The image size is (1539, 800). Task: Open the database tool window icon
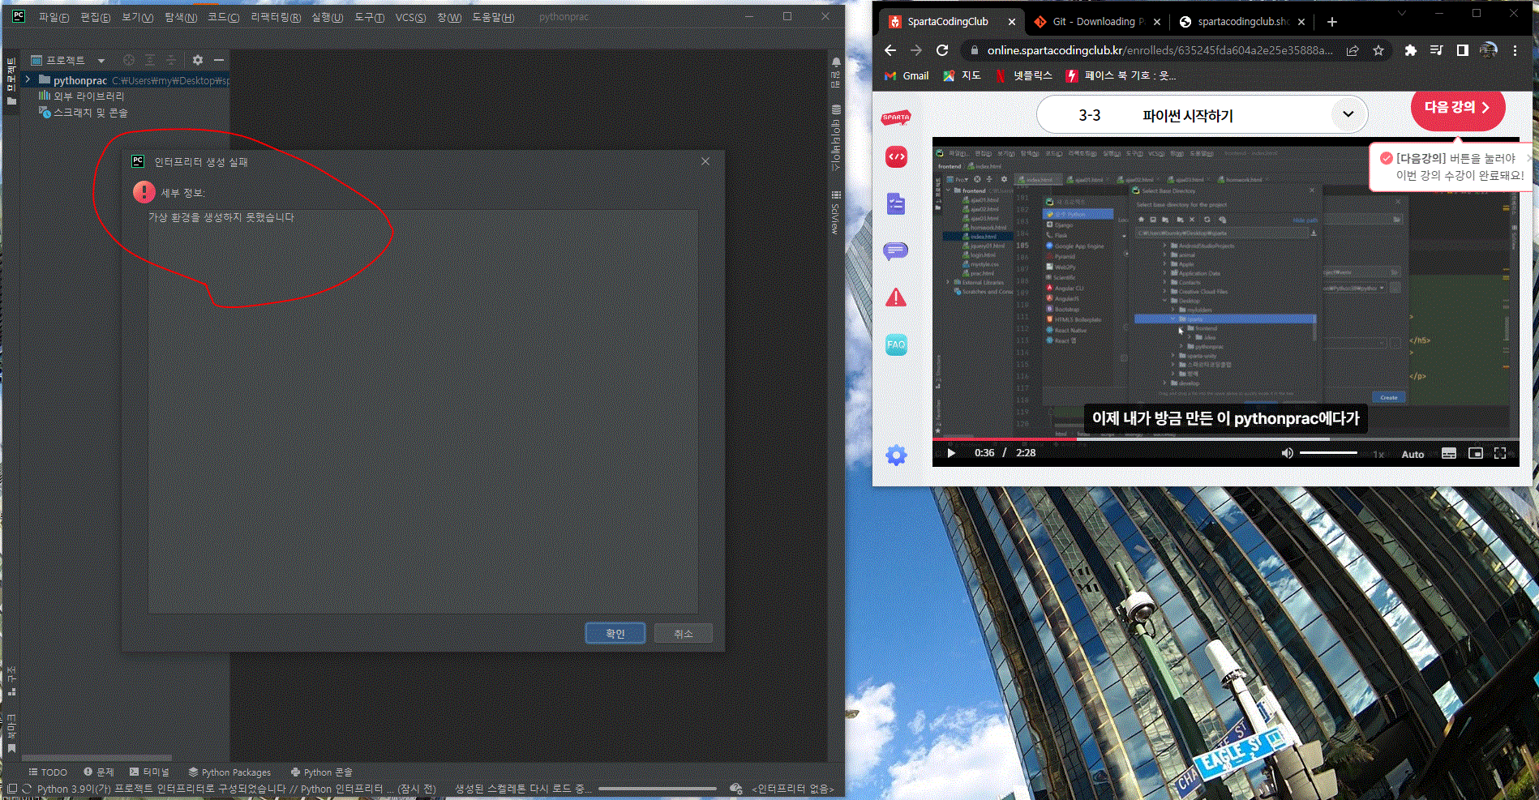(836, 109)
